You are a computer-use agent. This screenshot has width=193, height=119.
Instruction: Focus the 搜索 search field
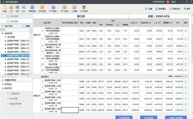tap(15, 30)
